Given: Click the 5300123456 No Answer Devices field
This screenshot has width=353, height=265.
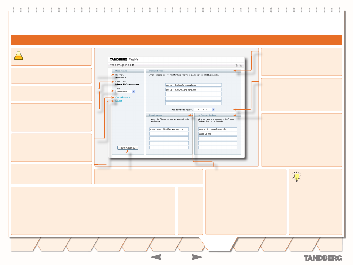Looking at the screenshot, I should (218, 134).
